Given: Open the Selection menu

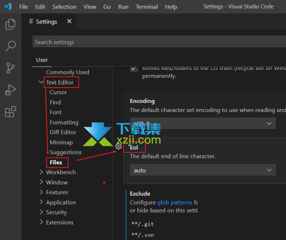Looking at the screenshot, I should pyautogui.click(x=64, y=7).
